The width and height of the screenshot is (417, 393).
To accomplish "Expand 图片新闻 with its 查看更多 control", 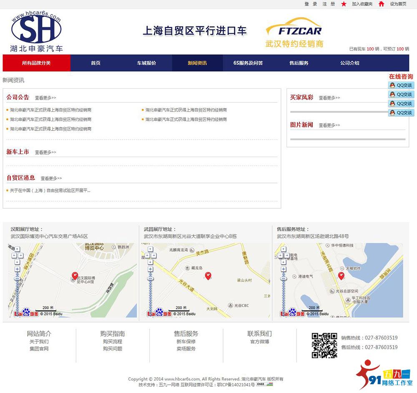I will coord(328,125).
